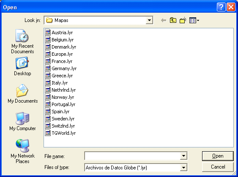Image resolution: width=238 pixels, height=177 pixels.
Task: Go back with the left arrow icon
Action: click(x=164, y=20)
